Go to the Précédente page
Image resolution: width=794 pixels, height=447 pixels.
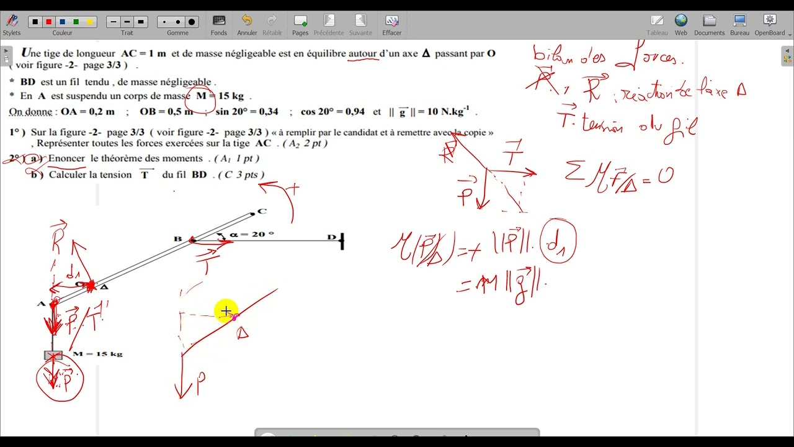click(329, 25)
